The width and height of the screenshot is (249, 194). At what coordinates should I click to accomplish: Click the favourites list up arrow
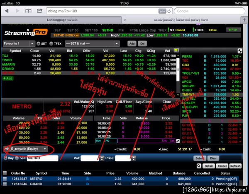(x=178, y=56)
